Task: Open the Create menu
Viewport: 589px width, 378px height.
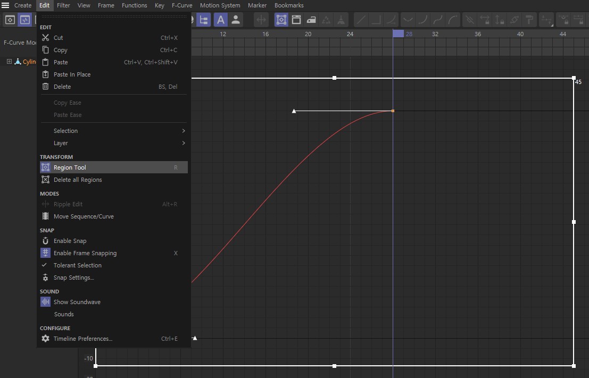Action: point(23,5)
